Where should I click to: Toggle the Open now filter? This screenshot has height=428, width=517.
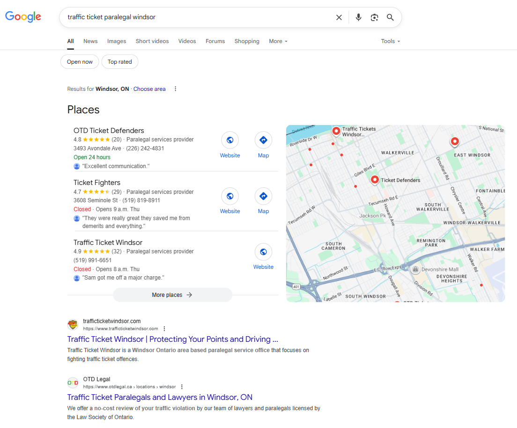[80, 62]
